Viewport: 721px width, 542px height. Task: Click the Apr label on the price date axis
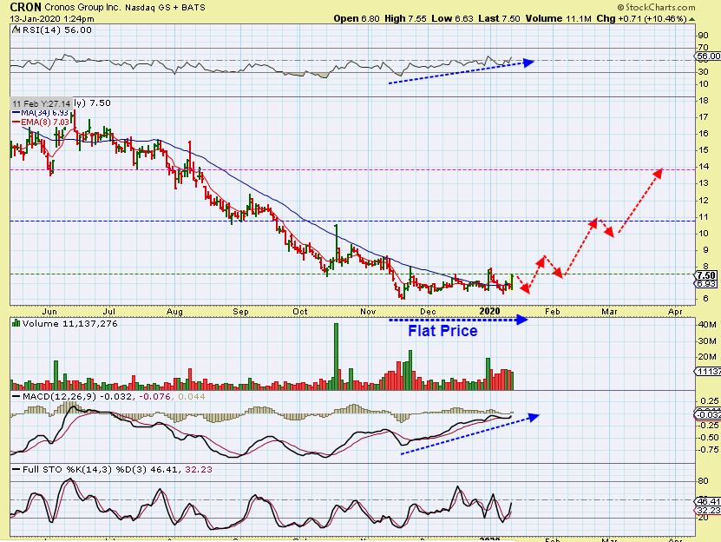675,312
